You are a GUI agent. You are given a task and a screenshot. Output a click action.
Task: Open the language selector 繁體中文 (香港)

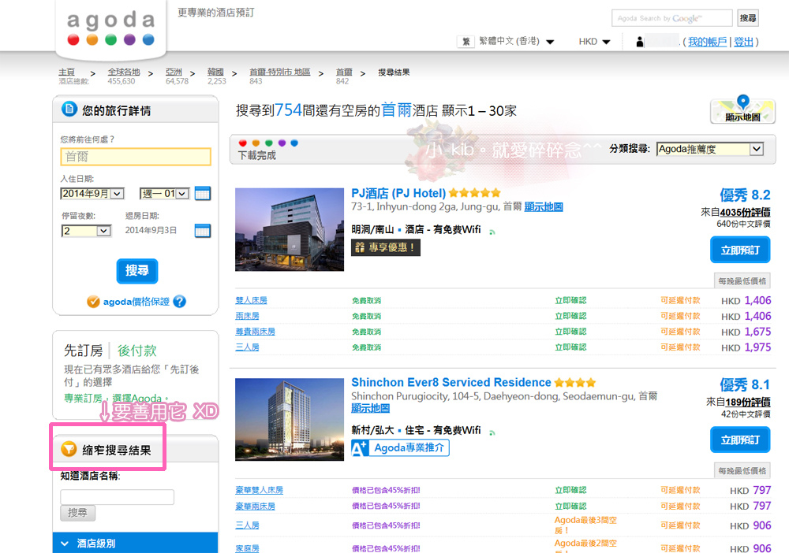point(517,41)
